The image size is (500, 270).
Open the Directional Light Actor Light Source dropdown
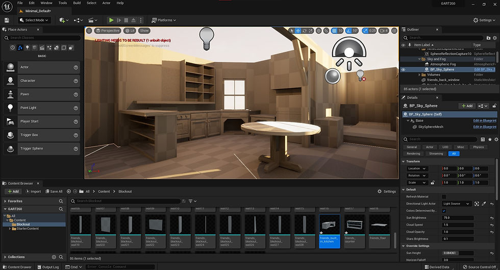(457, 204)
